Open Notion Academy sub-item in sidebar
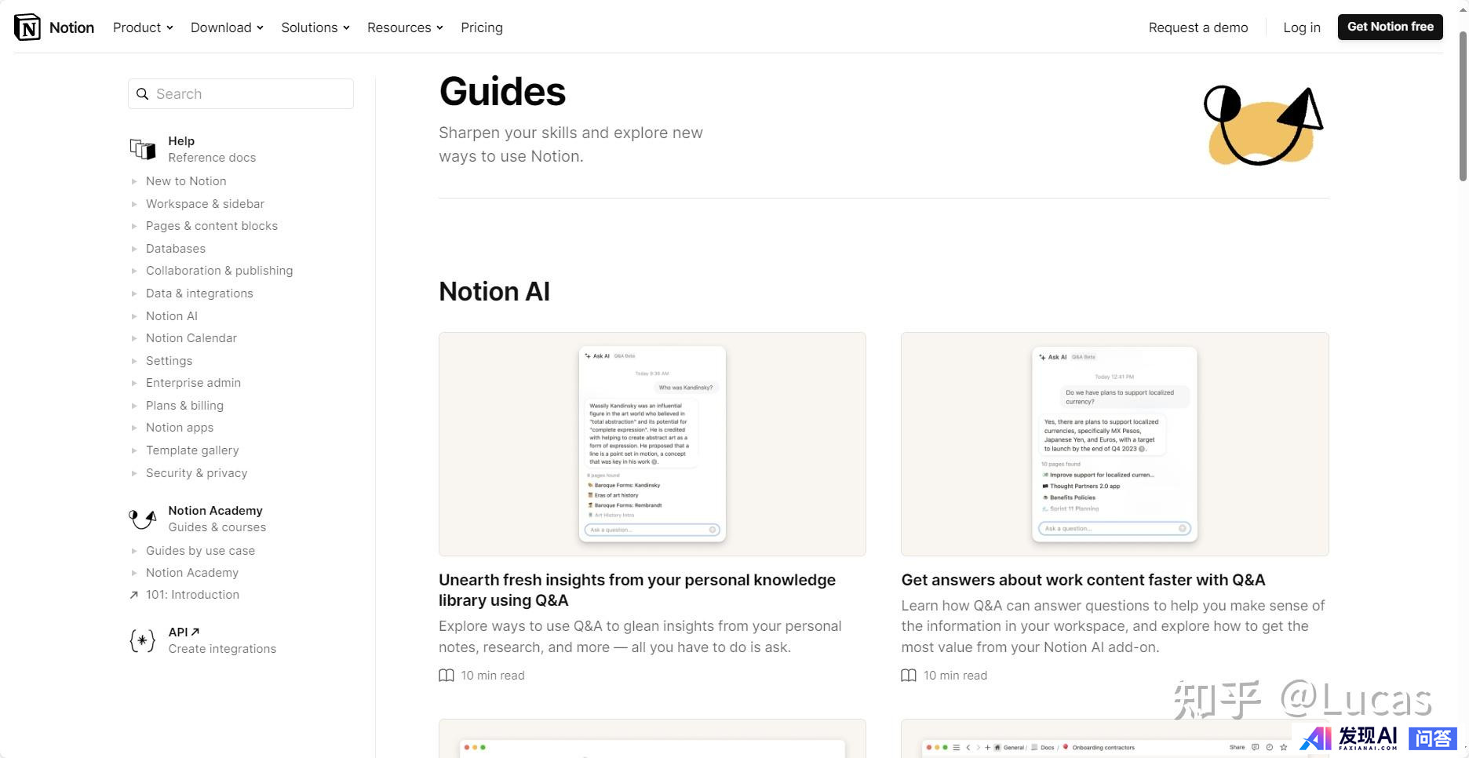This screenshot has width=1469, height=758. (x=192, y=573)
